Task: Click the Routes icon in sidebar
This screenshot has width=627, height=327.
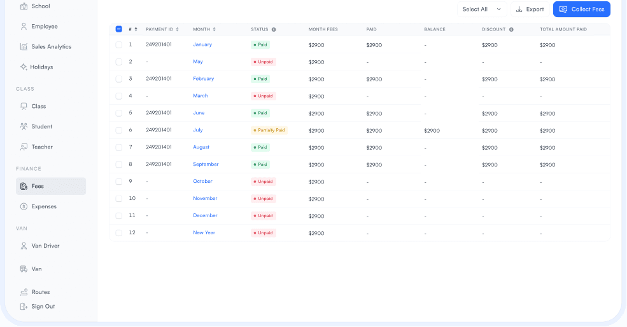Action: (x=24, y=292)
